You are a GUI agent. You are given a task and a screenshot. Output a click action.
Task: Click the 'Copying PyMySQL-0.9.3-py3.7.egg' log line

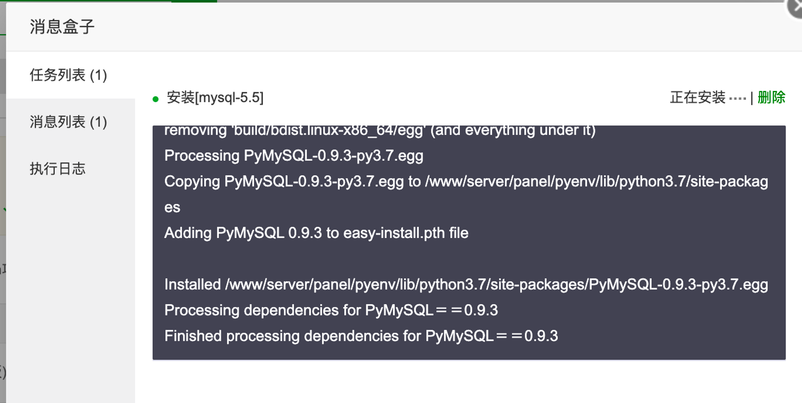tap(466, 182)
